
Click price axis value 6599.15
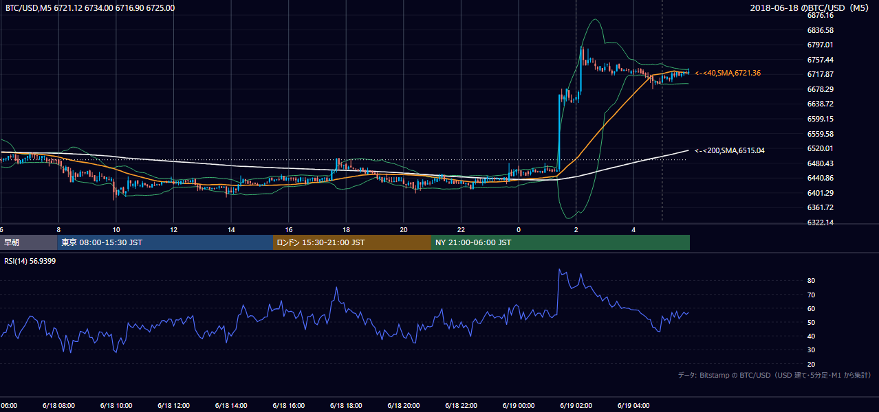point(820,119)
